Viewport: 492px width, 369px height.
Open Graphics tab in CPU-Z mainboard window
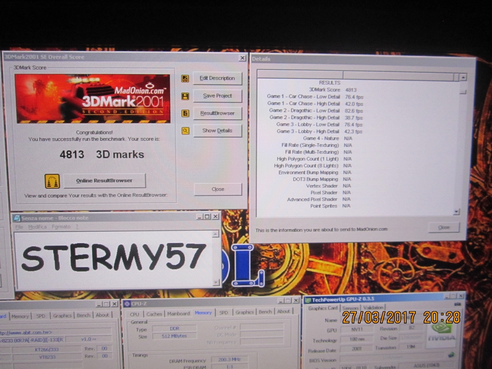click(x=62, y=316)
